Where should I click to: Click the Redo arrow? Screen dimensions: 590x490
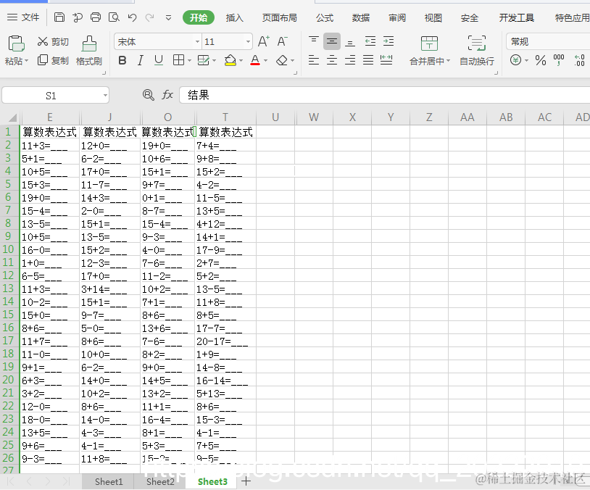pos(150,17)
